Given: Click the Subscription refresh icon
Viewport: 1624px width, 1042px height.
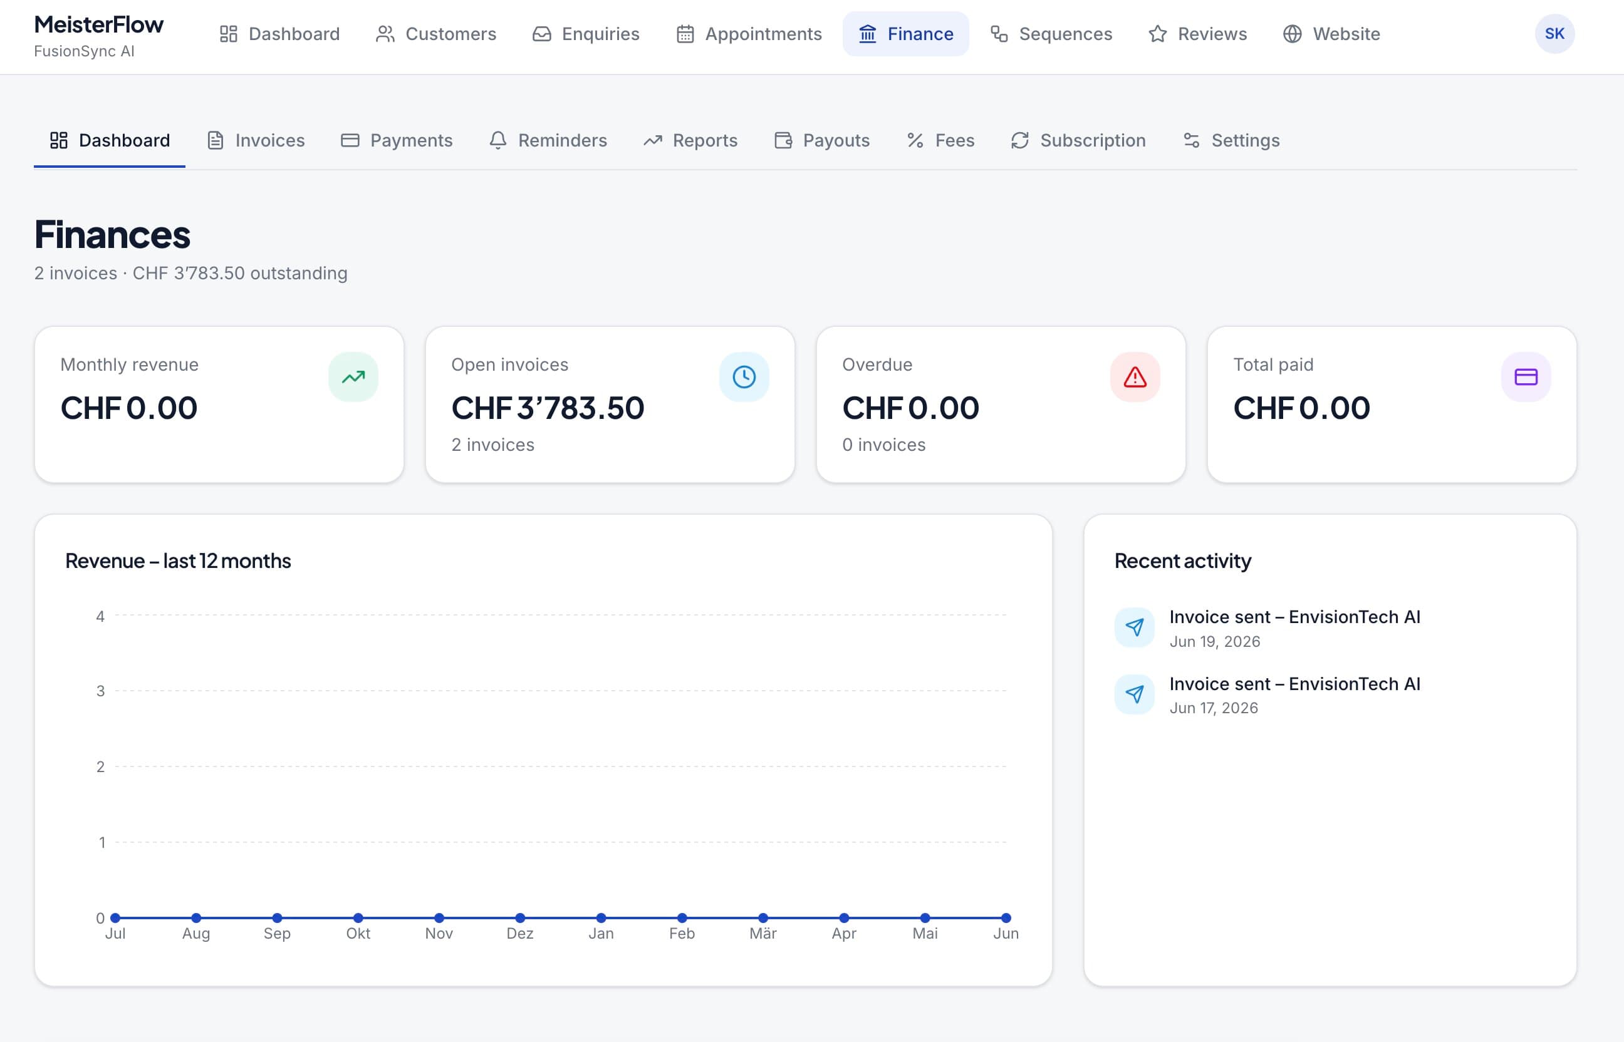Looking at the screenshot, I should [1019, 141].
